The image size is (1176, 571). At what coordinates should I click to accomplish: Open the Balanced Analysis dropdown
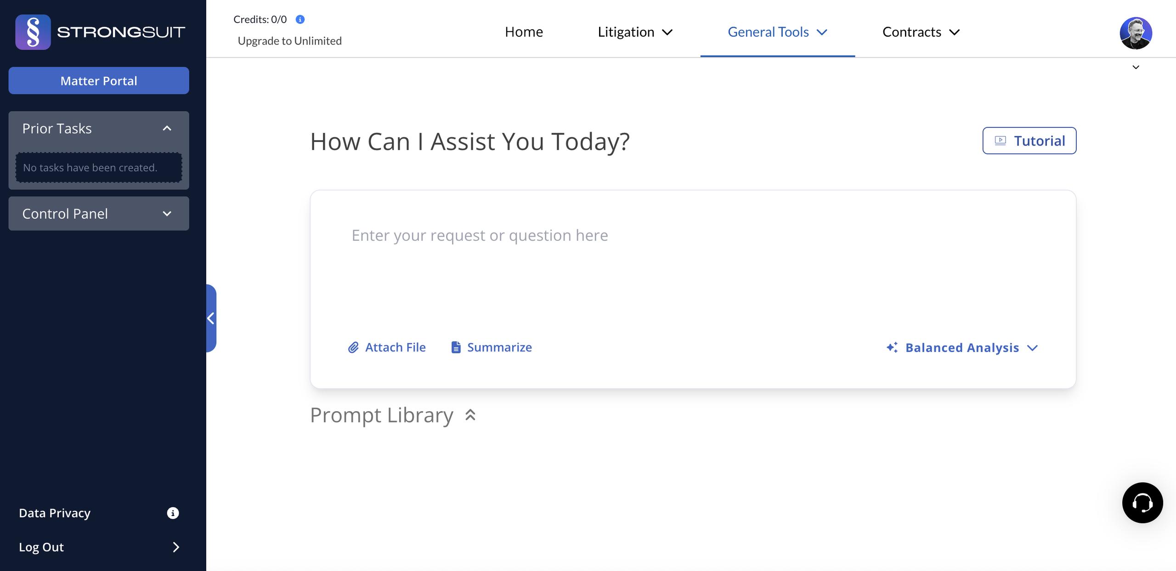click(962, 348)
